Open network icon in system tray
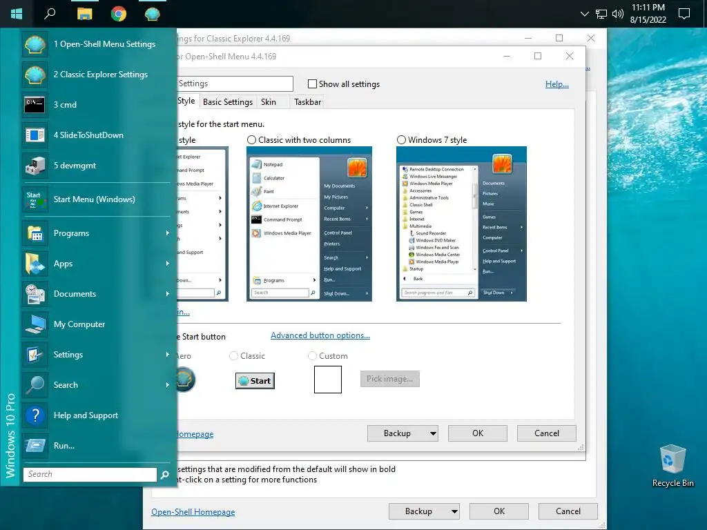707x530 pixels. pos(601,14)
